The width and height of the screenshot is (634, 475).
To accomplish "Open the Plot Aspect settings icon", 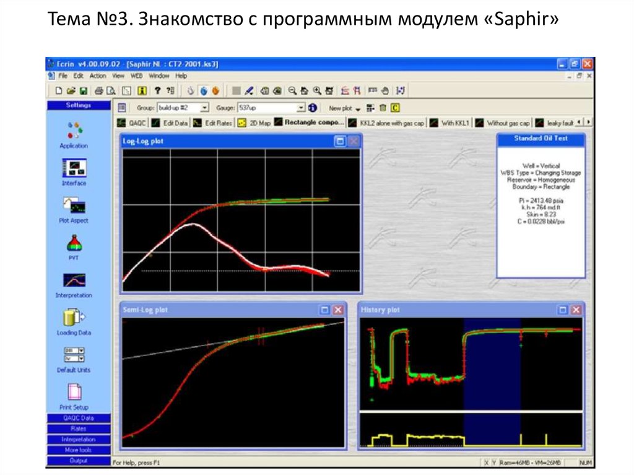I will [x=74, y=206].
